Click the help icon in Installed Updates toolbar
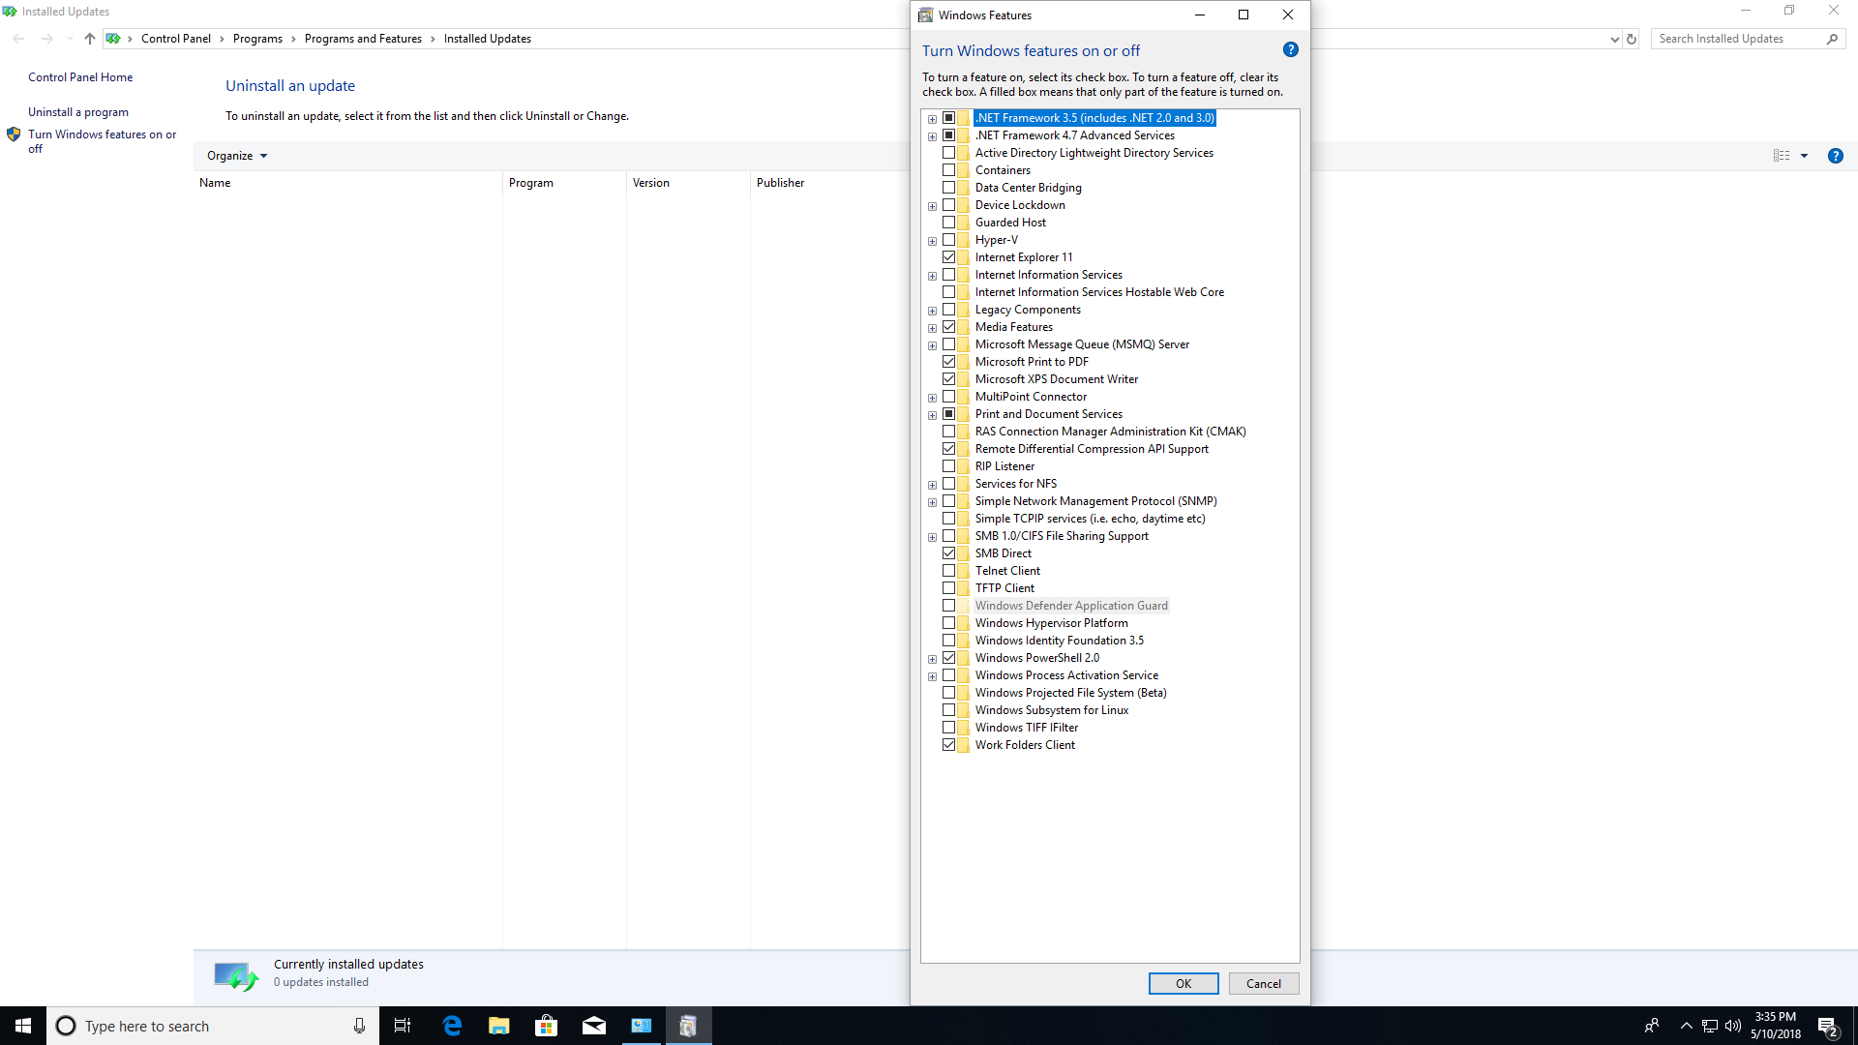 pyautogui.click(x=1835, y=156)
